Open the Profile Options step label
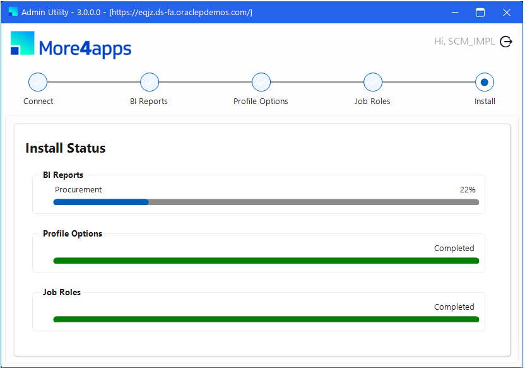This screenshot has height=369, width=525. tap(261, 101)
